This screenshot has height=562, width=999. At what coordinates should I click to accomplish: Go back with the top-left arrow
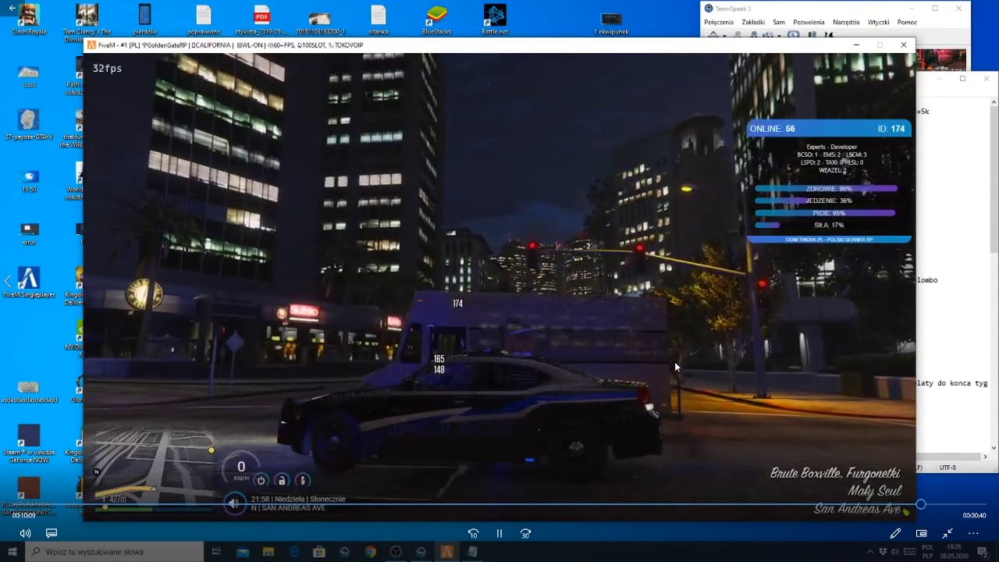click(x=12, y=8)
